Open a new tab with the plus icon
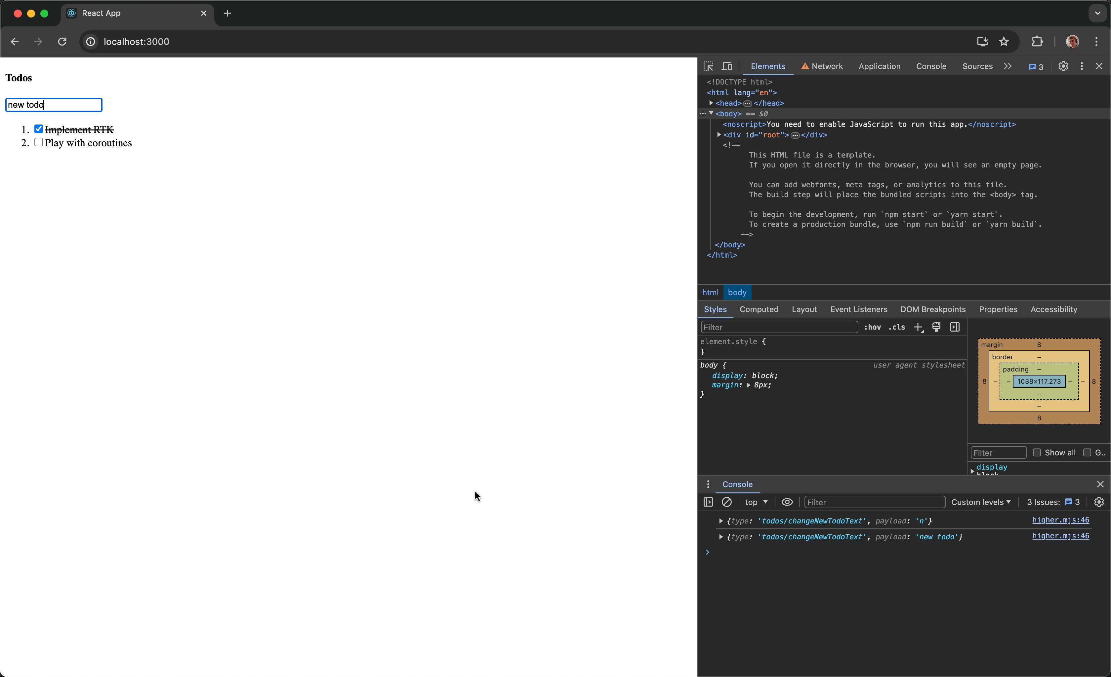The width and height of the screenshot is (1111, 677). click(x=227, y=13)
